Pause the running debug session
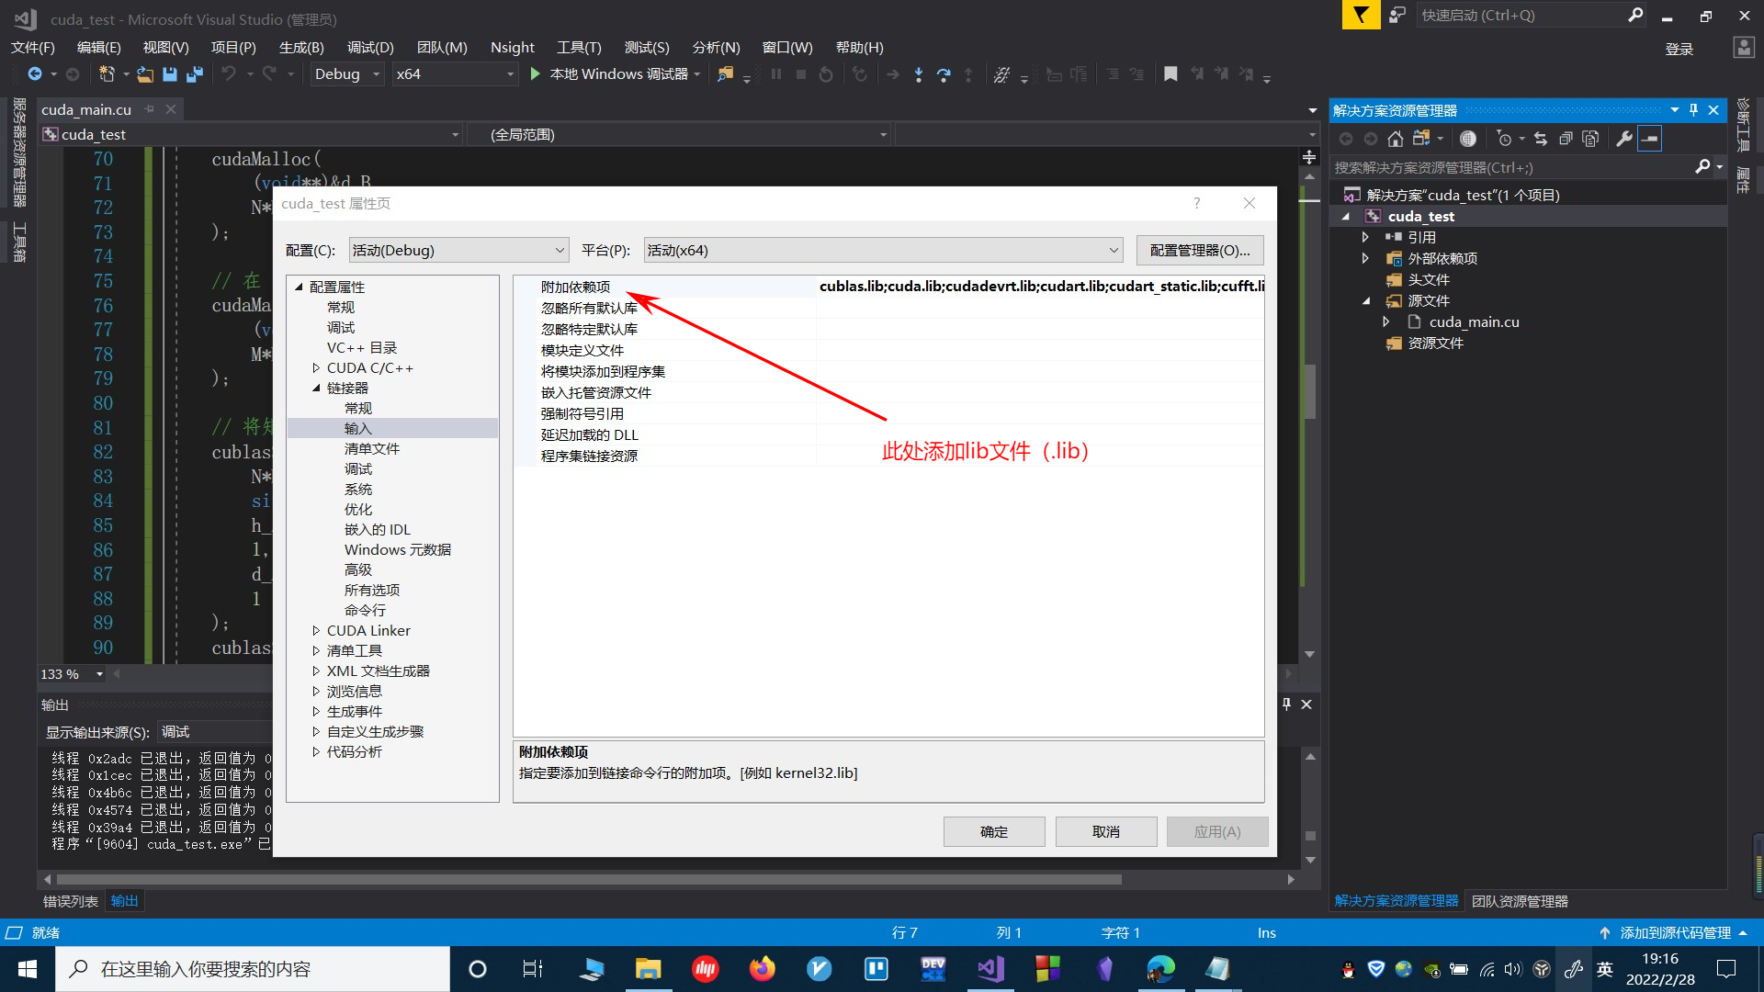Viewport: 1764px width, 992px height. [777, 74]
